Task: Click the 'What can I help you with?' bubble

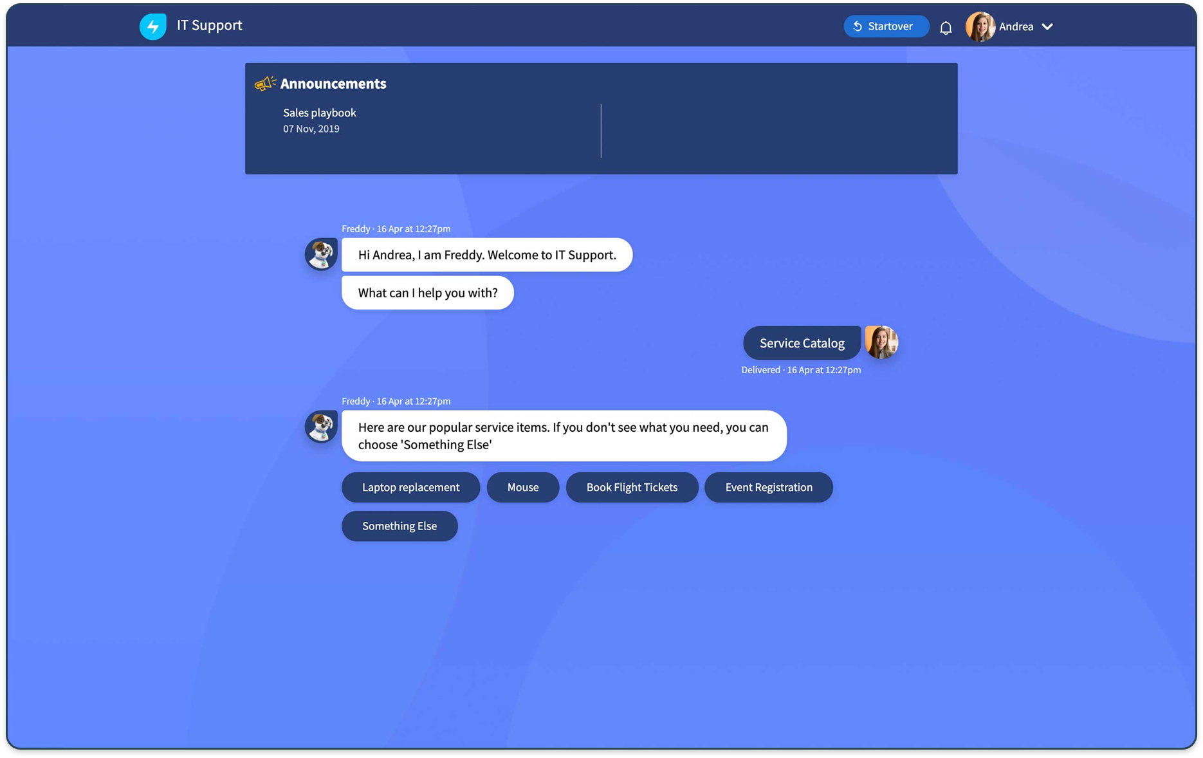Action: click(427, 292)
